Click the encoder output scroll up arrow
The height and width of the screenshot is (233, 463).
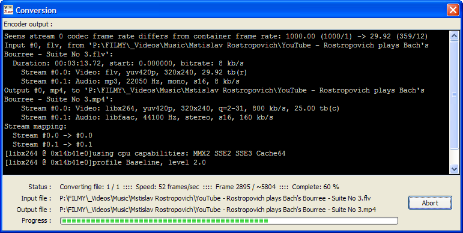point(454,36)
